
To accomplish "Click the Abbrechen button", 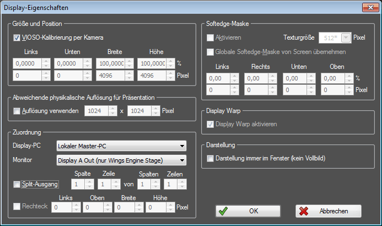I will pos(328,211).
